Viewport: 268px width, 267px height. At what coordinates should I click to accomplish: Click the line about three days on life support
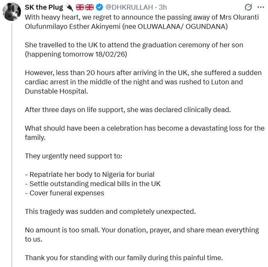pos(127,109)
